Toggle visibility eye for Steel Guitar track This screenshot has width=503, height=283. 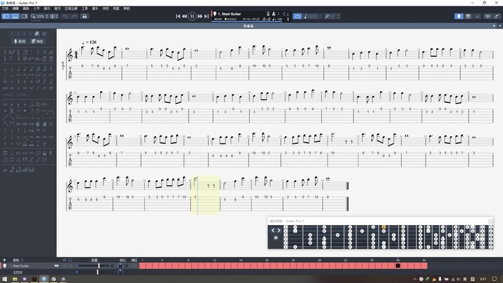tap(57, 266)
